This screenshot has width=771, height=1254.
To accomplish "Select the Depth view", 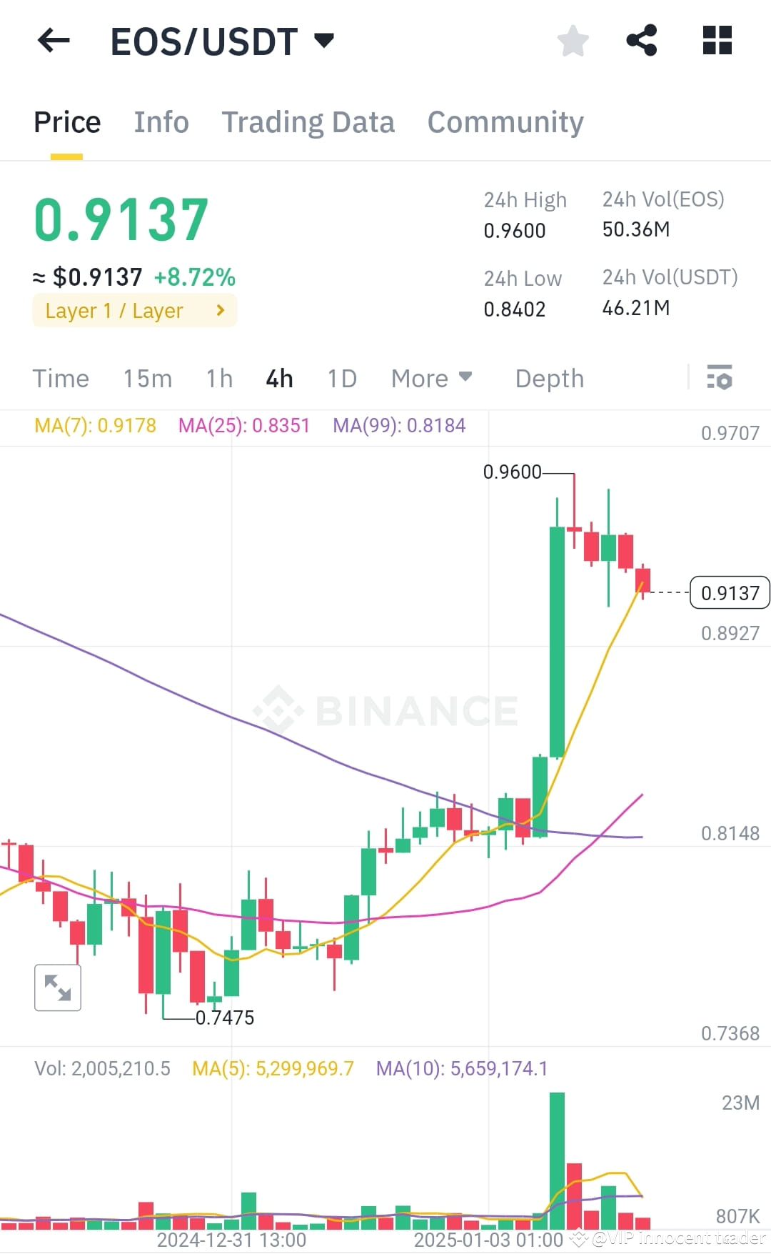I will coord(548,378).
